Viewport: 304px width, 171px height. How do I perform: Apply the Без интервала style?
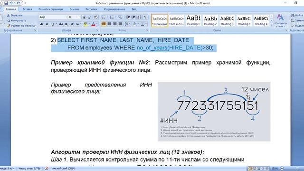coord(176,20)
